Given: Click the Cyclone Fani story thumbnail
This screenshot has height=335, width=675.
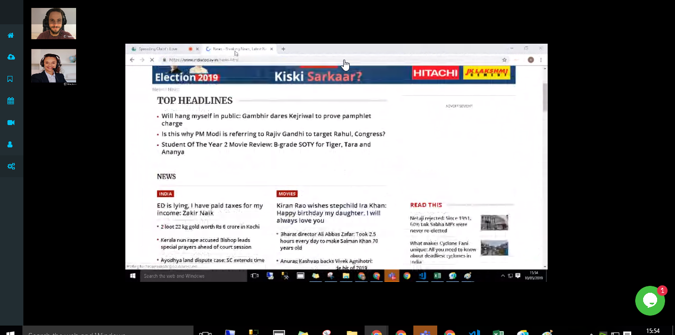Looking at the screenshot, I should click(x=494, y=248).
